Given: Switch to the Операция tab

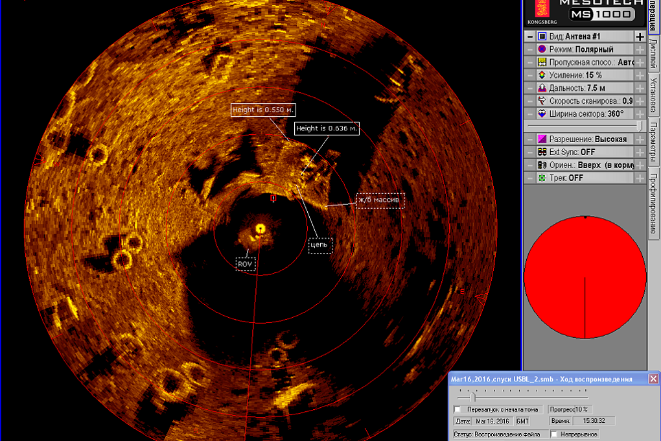Looking at the screenshot, I should [653, 16].
